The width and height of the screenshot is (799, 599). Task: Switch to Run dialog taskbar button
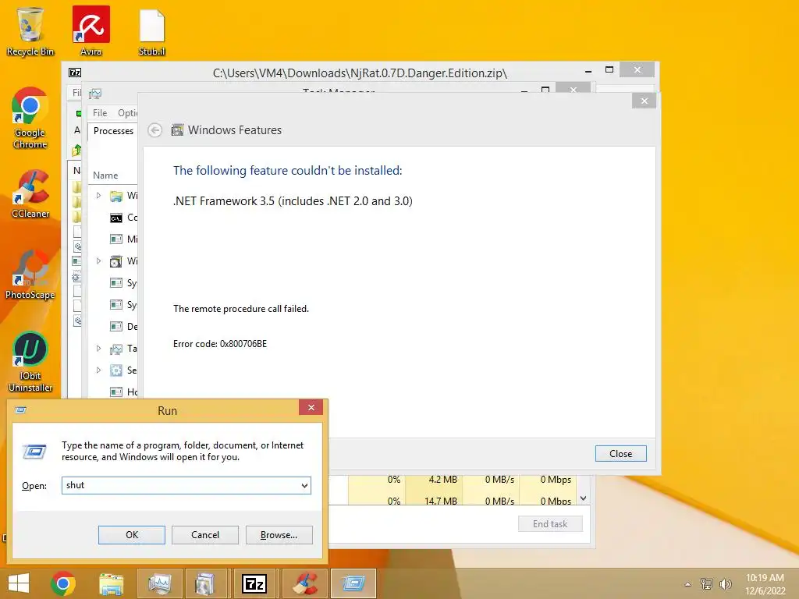[353, 583]
